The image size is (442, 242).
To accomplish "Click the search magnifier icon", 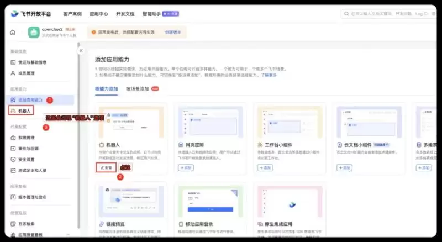I will tap(346, 14).
